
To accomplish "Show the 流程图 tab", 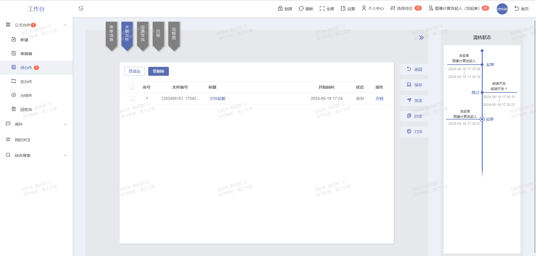I will coord(174,36).
